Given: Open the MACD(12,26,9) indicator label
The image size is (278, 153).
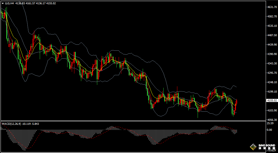Looking at the screenshot, I should (x=11, y=124).
